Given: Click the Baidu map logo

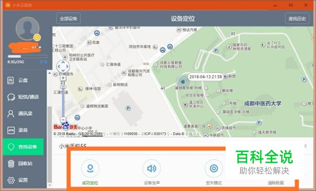Looking at the screenshot, I should pyautogui.click(x=65, y=126).
